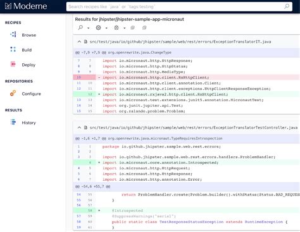The height and width of the screenshot is (232, 300).
Task: Click the second stacked-pages toolbar icon
Action: click(144, 28)
